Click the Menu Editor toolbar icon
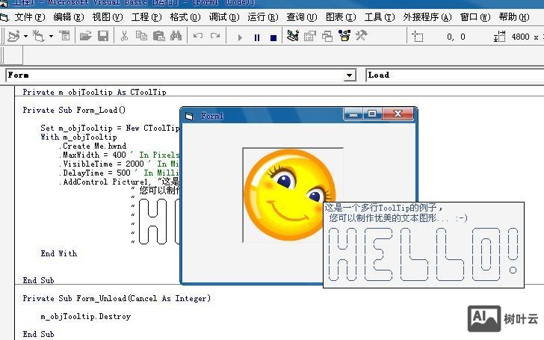The image size is (544, 340). click(x=64, y=36)
